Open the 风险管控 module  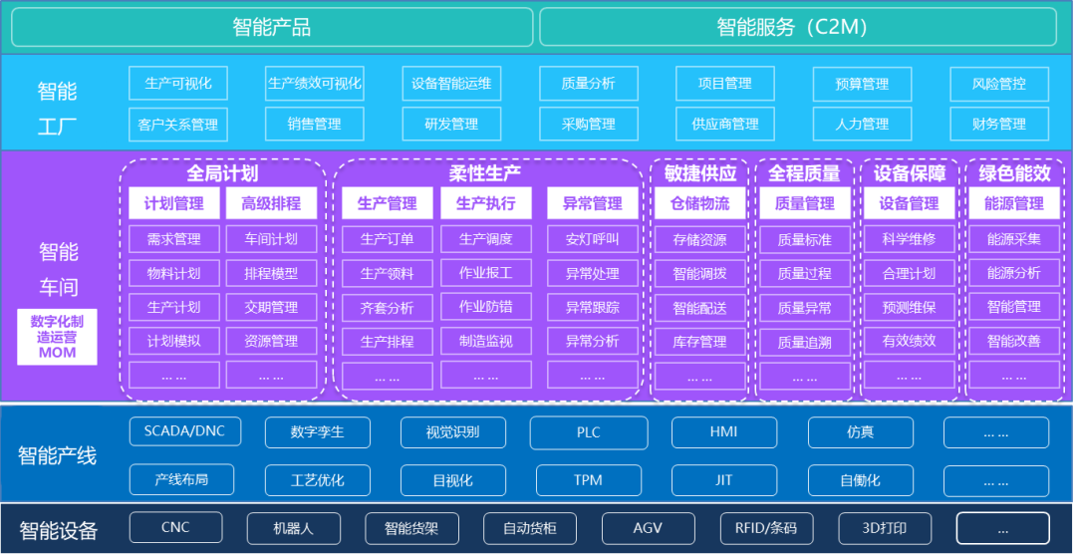coord(998,84)
